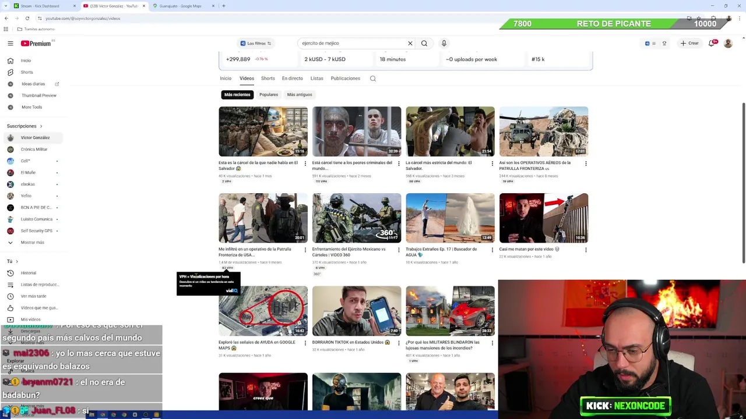Open Ideas diarias vidIQ tool

(33, 84)
